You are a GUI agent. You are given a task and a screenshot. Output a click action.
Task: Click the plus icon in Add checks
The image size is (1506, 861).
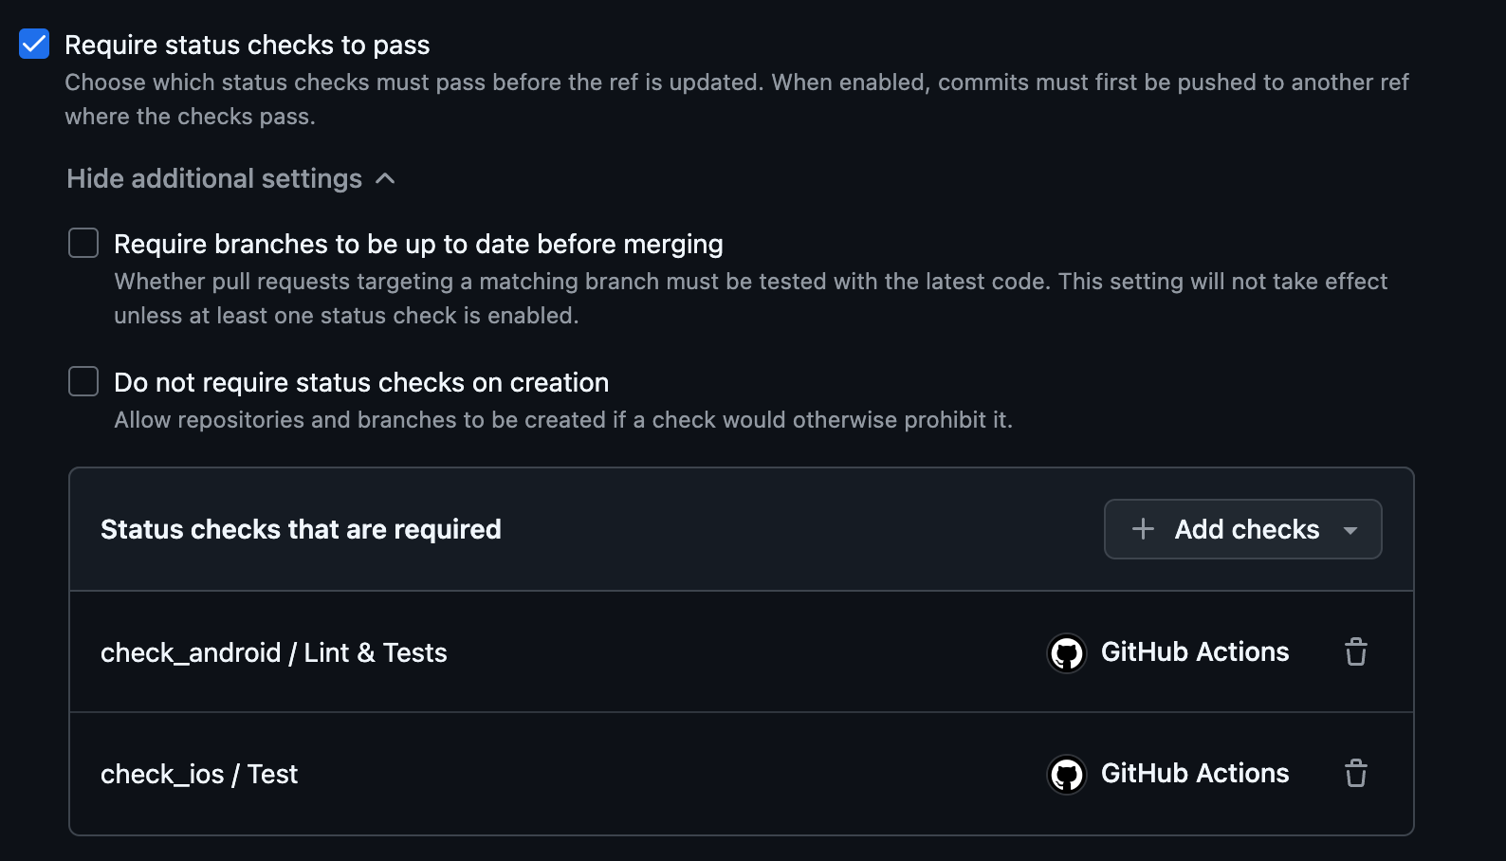coord(1144,529)
